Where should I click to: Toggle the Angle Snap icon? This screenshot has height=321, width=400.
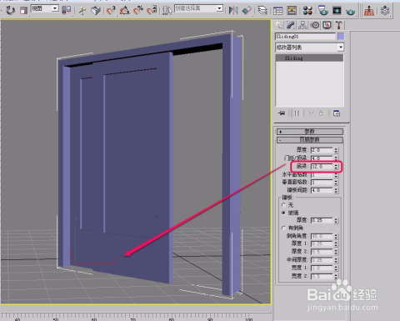click(x=124, y=11)
